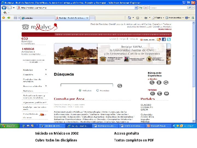Open Noticias in the sidebar
Viewport: 197px width, 148px height.
point(28,91)
